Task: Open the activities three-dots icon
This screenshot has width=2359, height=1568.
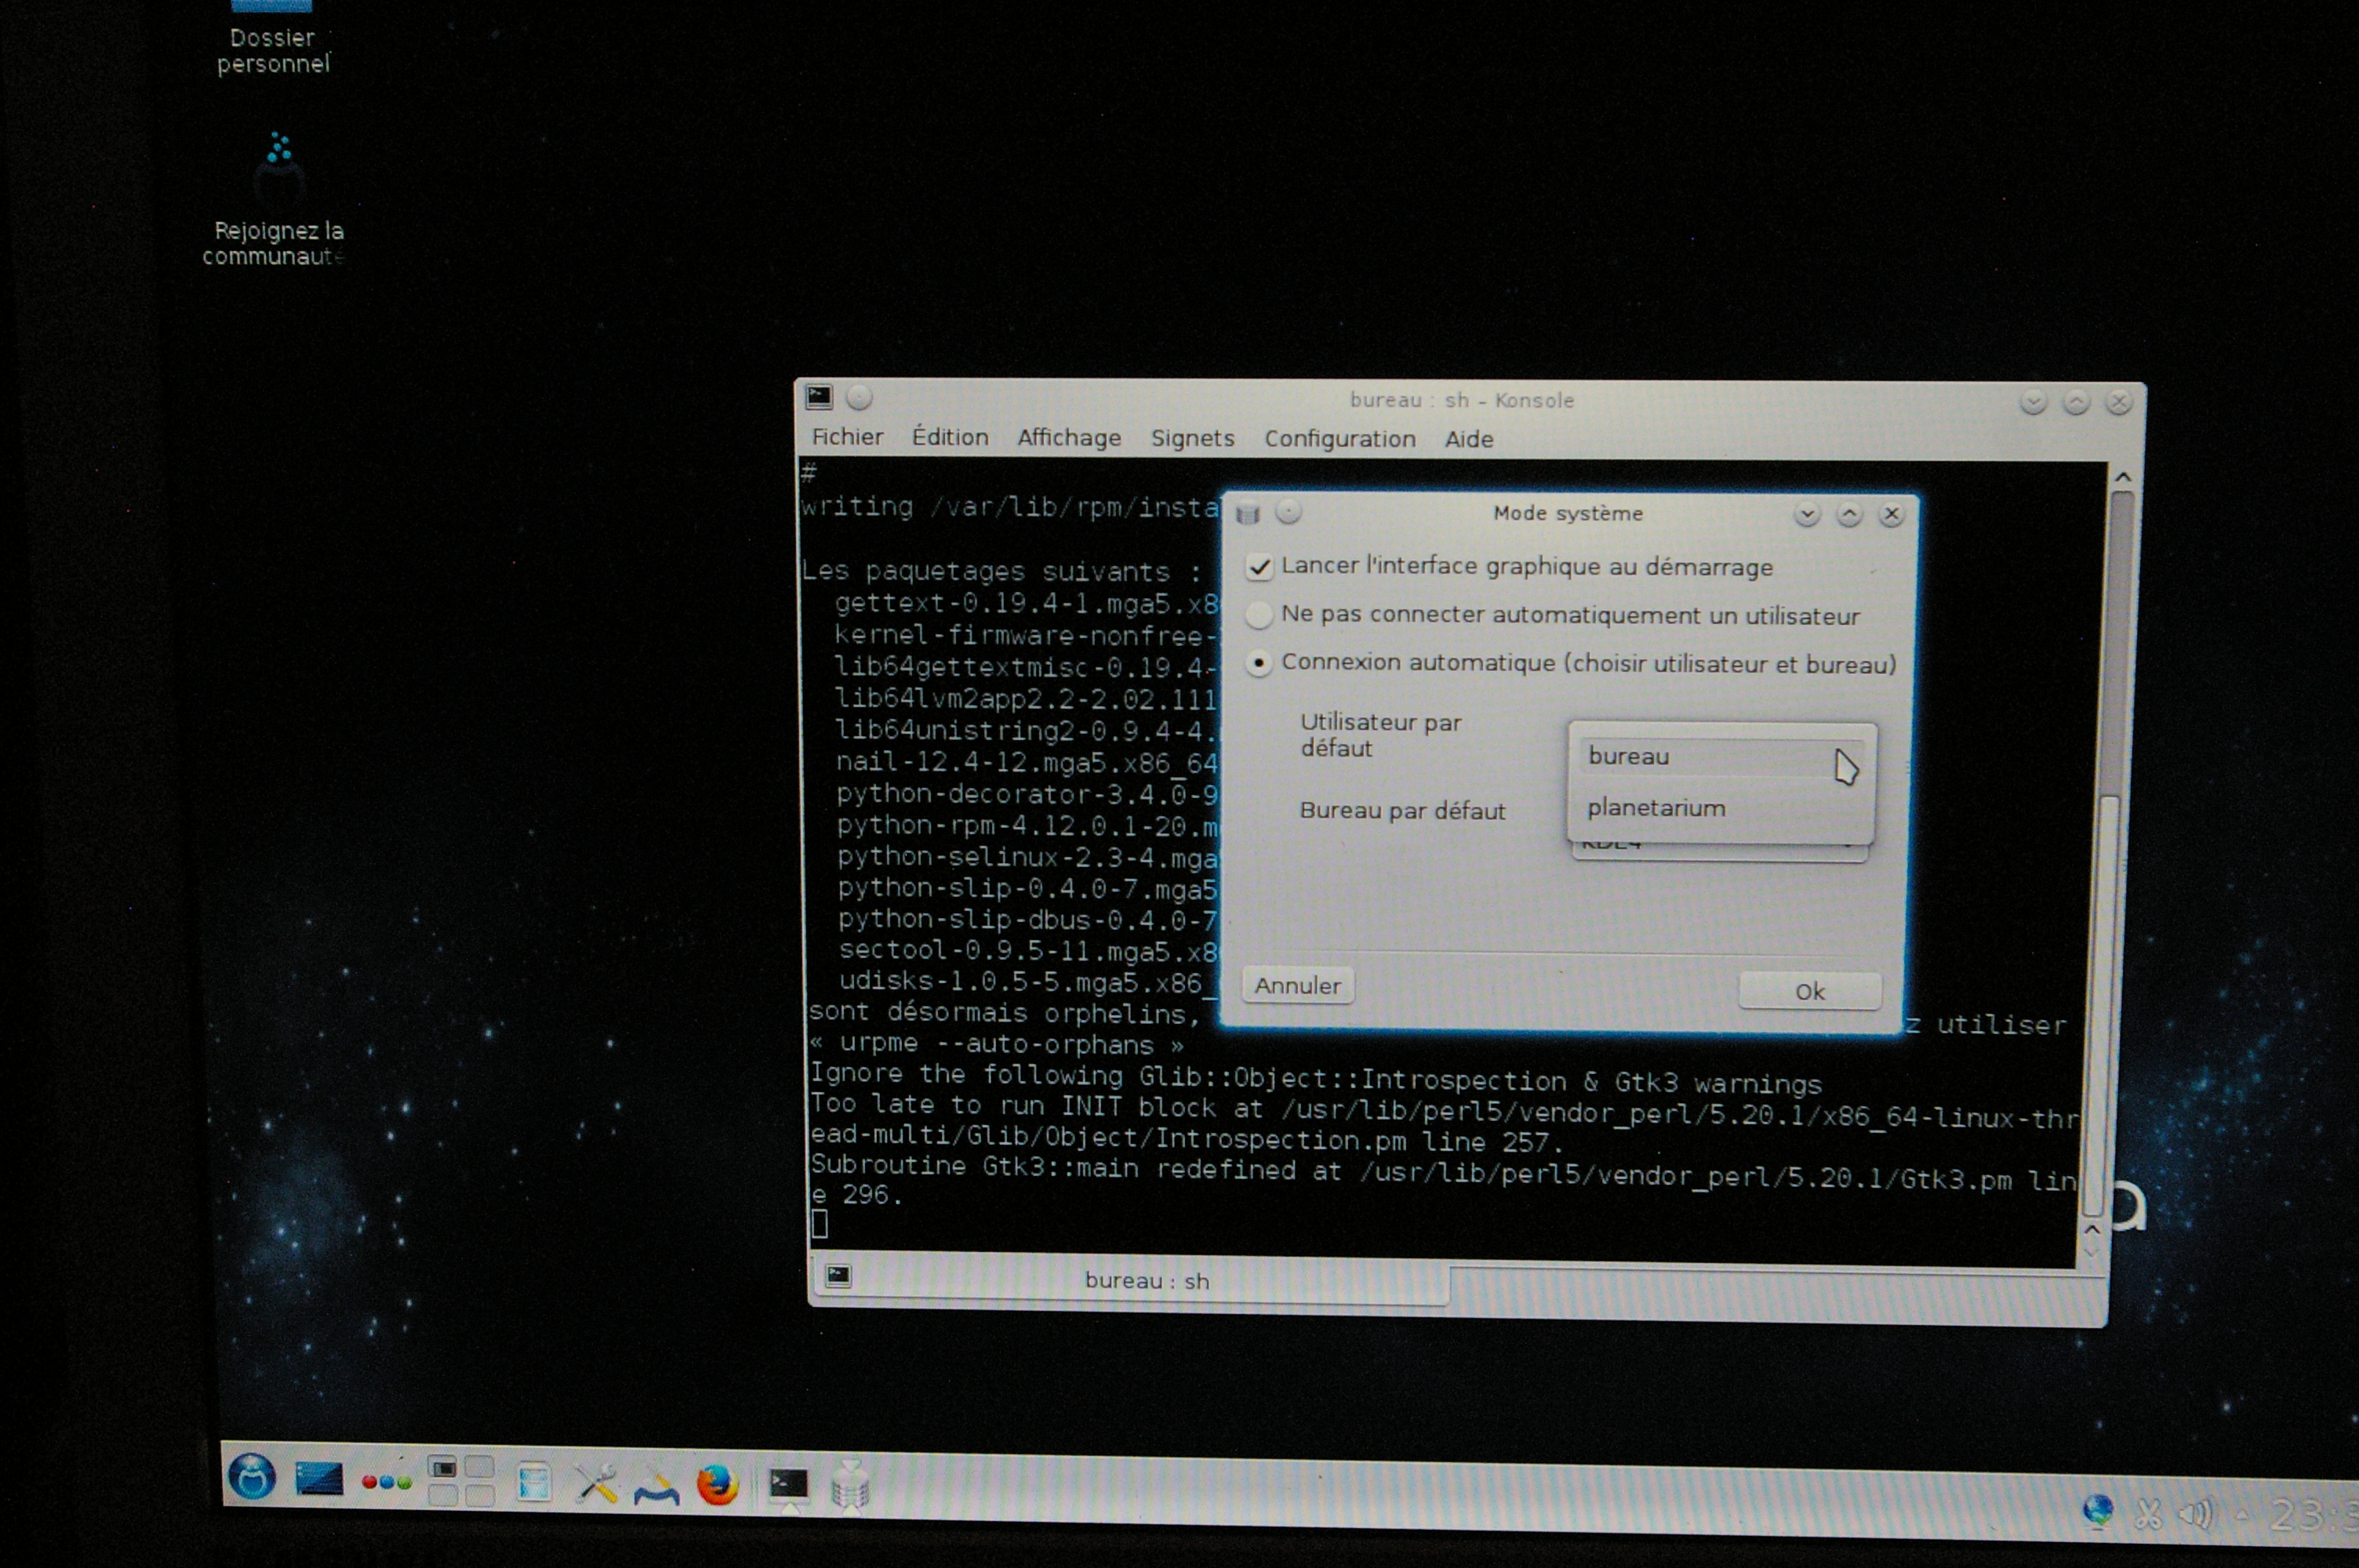Action: click(385, 1482)
